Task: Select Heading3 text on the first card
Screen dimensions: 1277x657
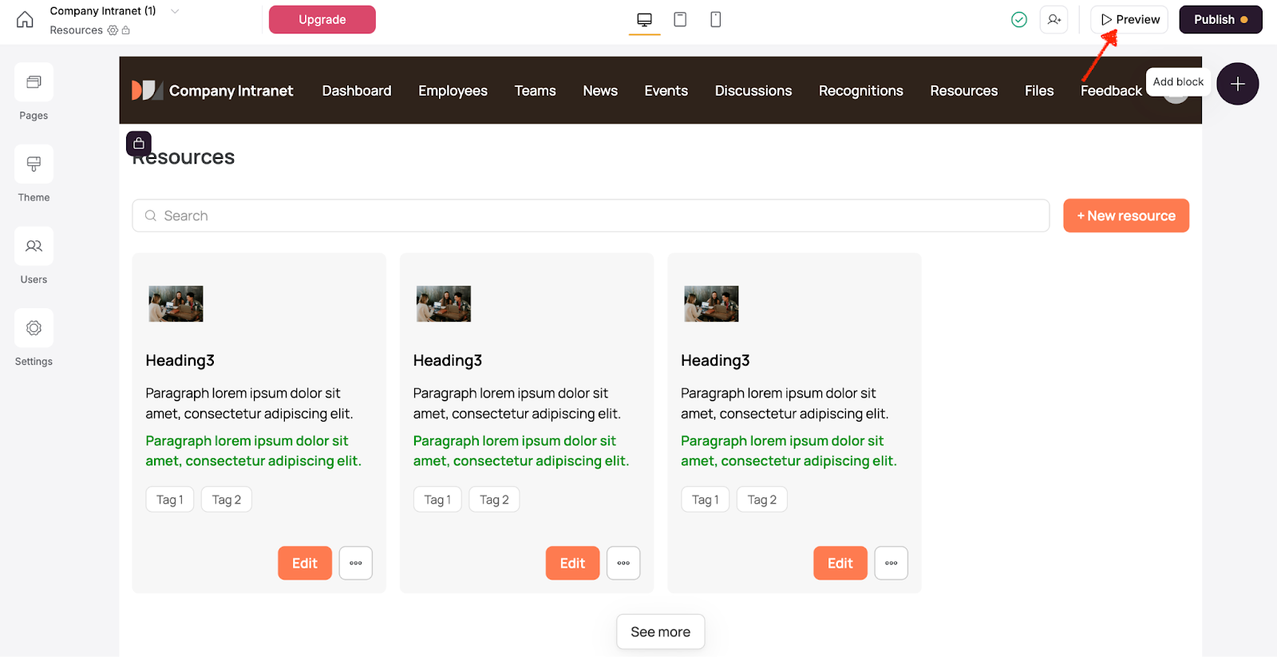Action: pyautogui.click(x=180, y=361)
